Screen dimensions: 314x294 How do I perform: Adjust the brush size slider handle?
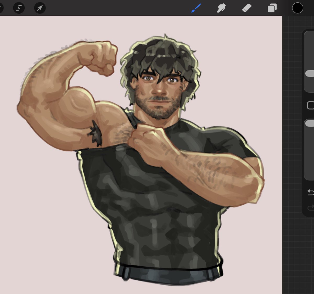click(310, 73)
